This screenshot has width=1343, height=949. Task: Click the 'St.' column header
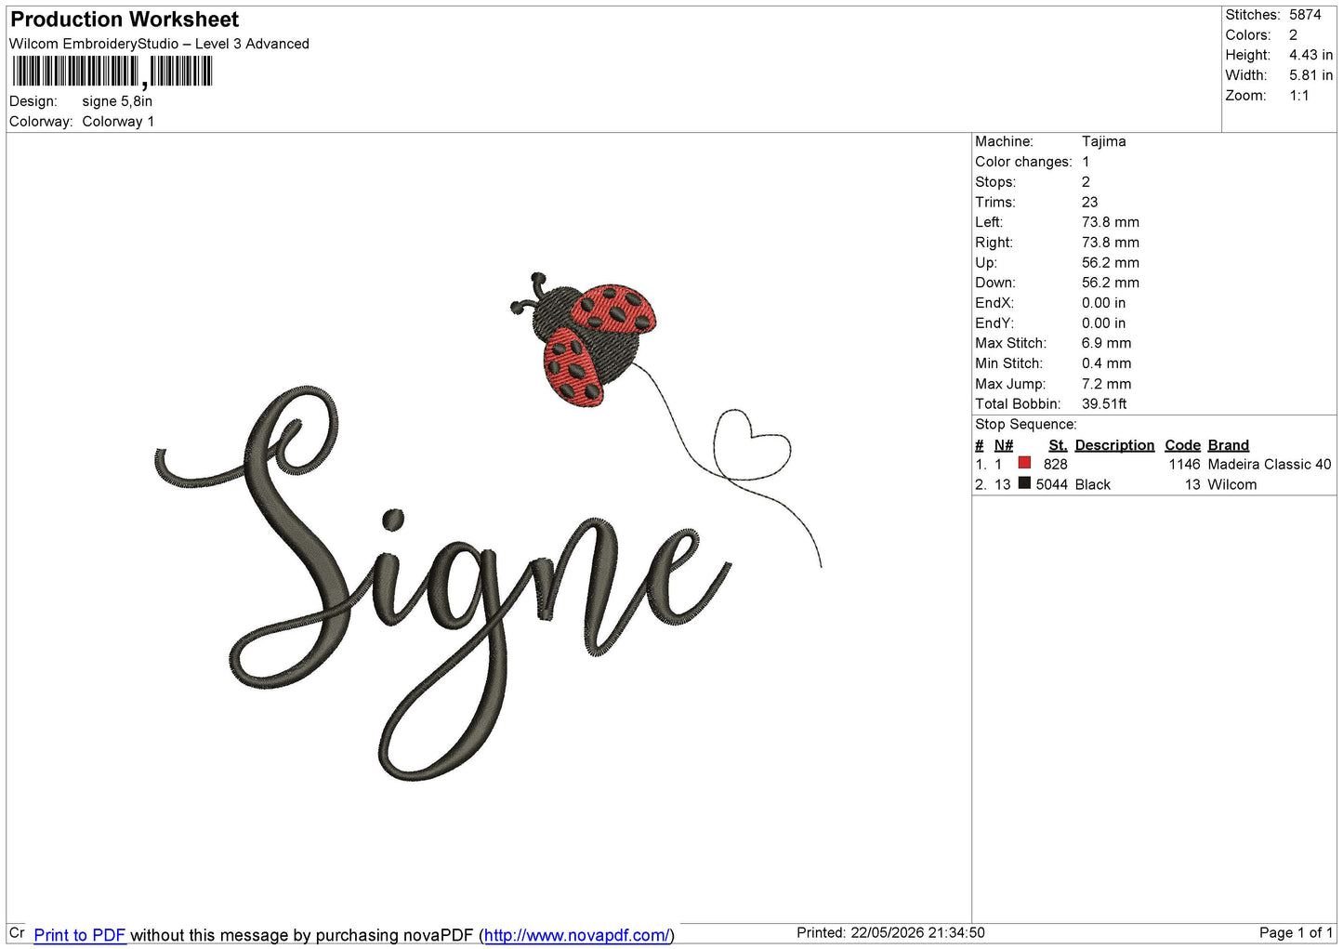coord(1058,445)
